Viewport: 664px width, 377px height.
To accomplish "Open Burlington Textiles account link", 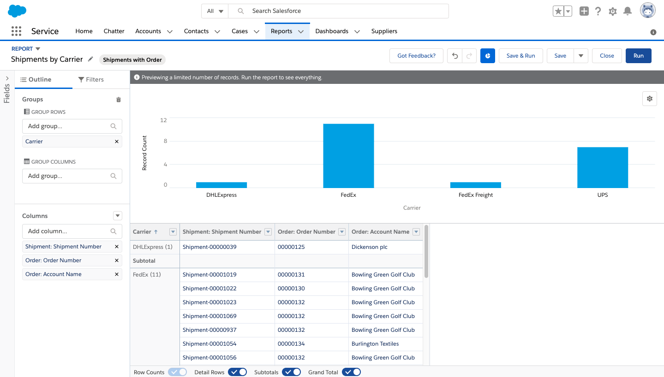I will (375, 344).
